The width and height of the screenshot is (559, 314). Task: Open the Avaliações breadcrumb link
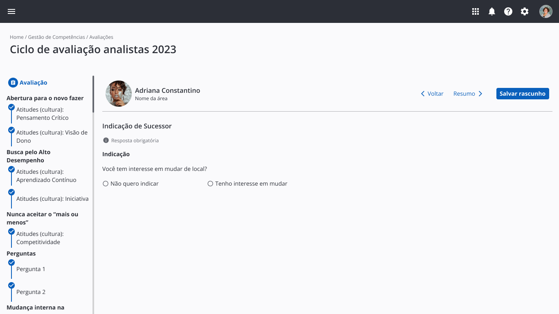coord(101,37)
